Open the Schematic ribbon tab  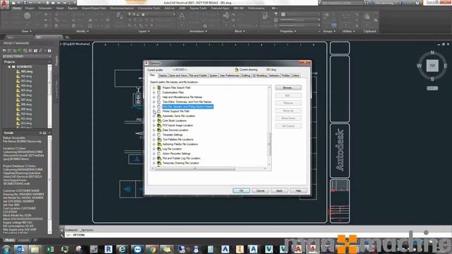pyautogui.click(x=45, y=8)
